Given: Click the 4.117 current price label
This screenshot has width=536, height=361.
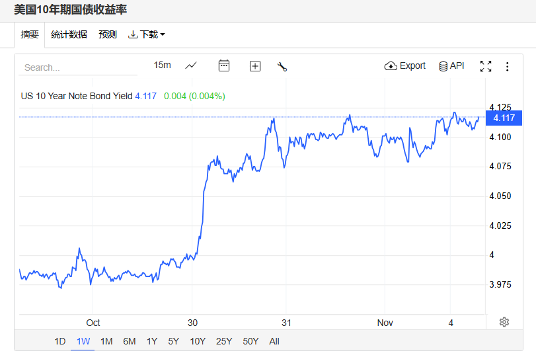Looking at the screenshot, I should [x=504, y=118].
